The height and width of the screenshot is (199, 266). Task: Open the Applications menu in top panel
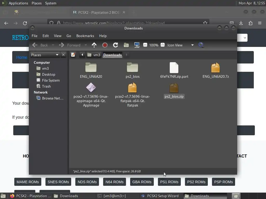(x=18, y=3)
